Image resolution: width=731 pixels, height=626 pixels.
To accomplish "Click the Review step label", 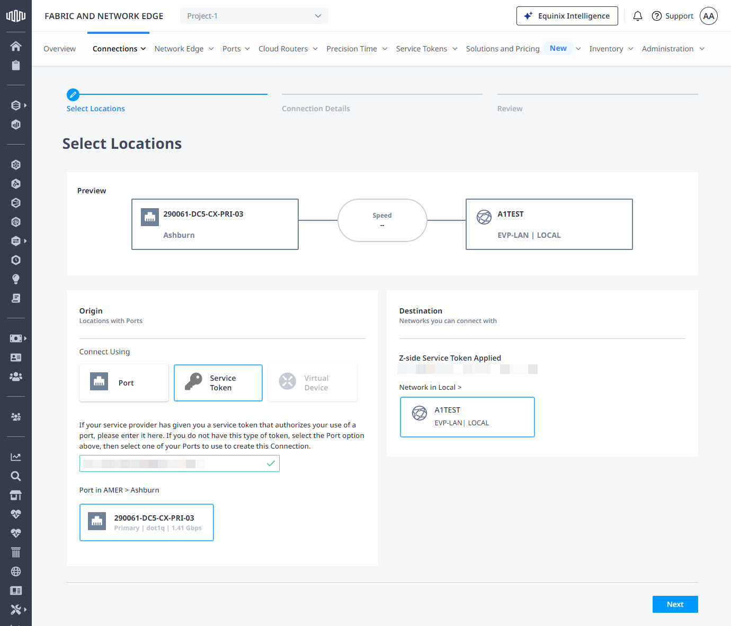I will tap(510, 109).
